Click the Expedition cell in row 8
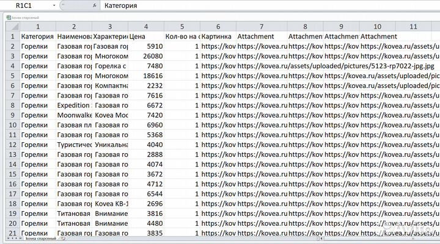This screenshot has height=244, width=440. [74, 106]
